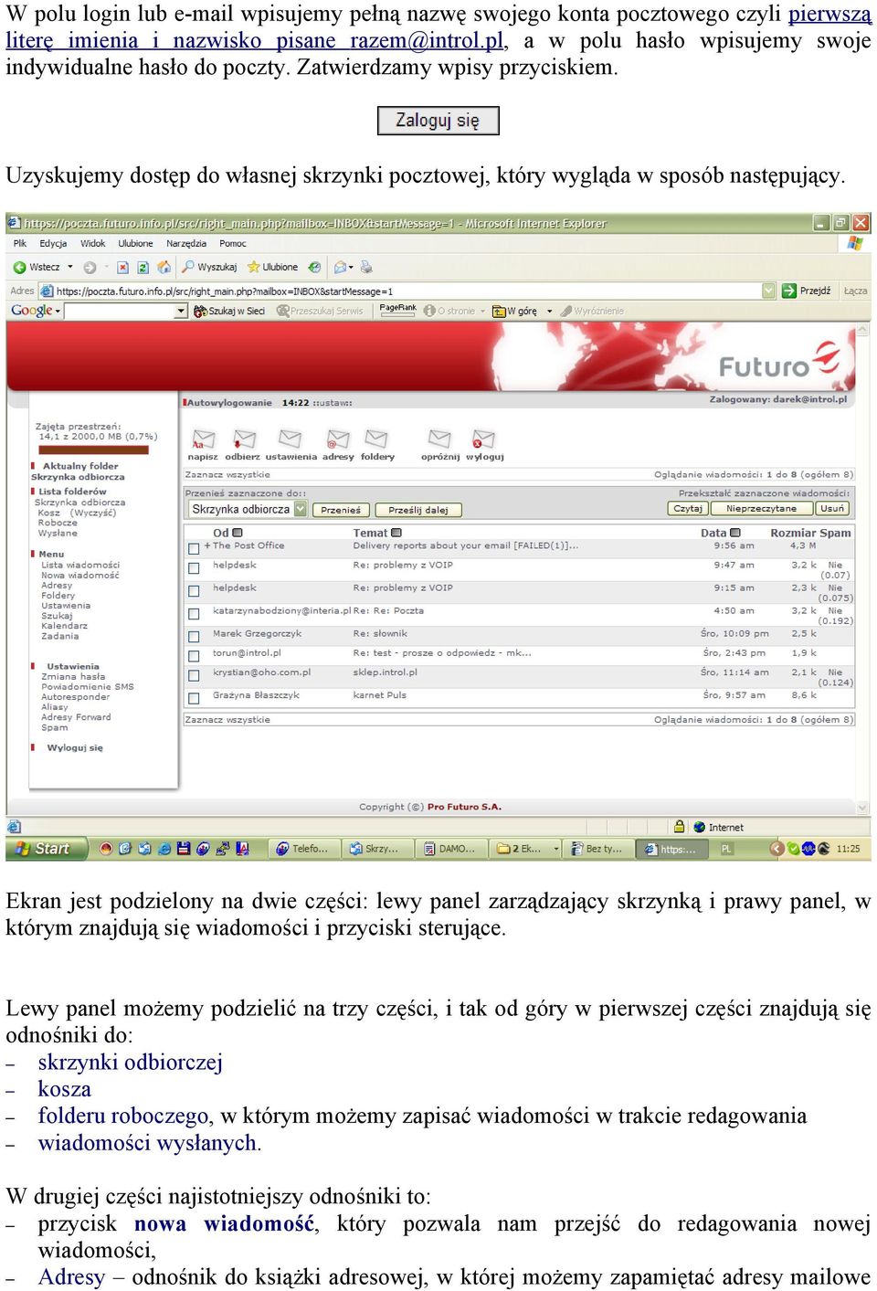877x1291 pixels.
Task: Open the ustawienia envelope icon
Action: pos(291,440)
